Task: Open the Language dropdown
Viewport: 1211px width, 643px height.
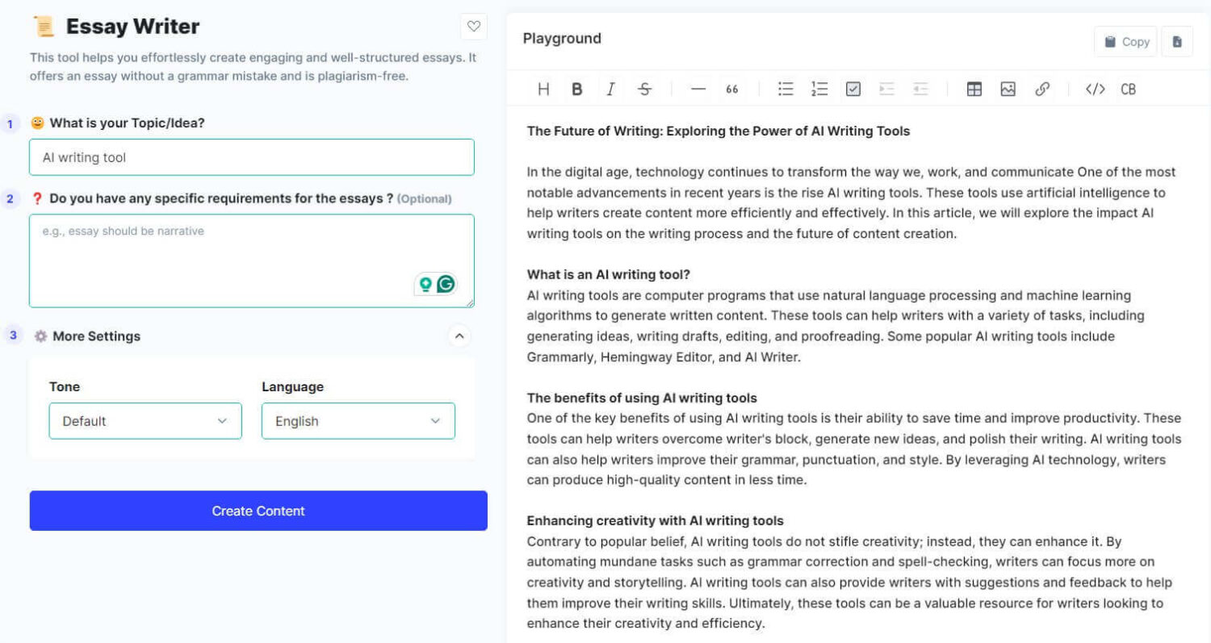Action: click(x=358, y=421)
